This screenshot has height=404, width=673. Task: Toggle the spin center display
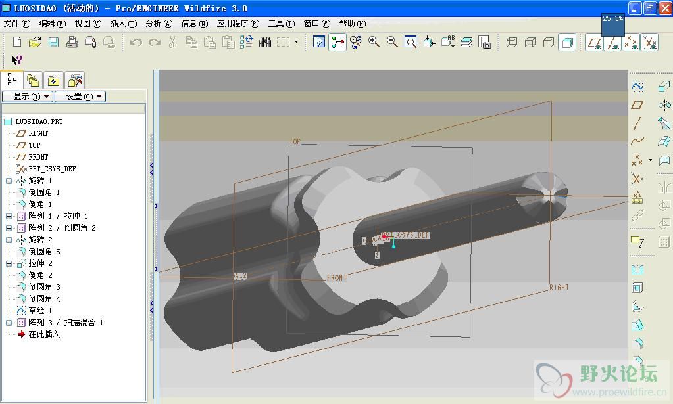point(337,42)
